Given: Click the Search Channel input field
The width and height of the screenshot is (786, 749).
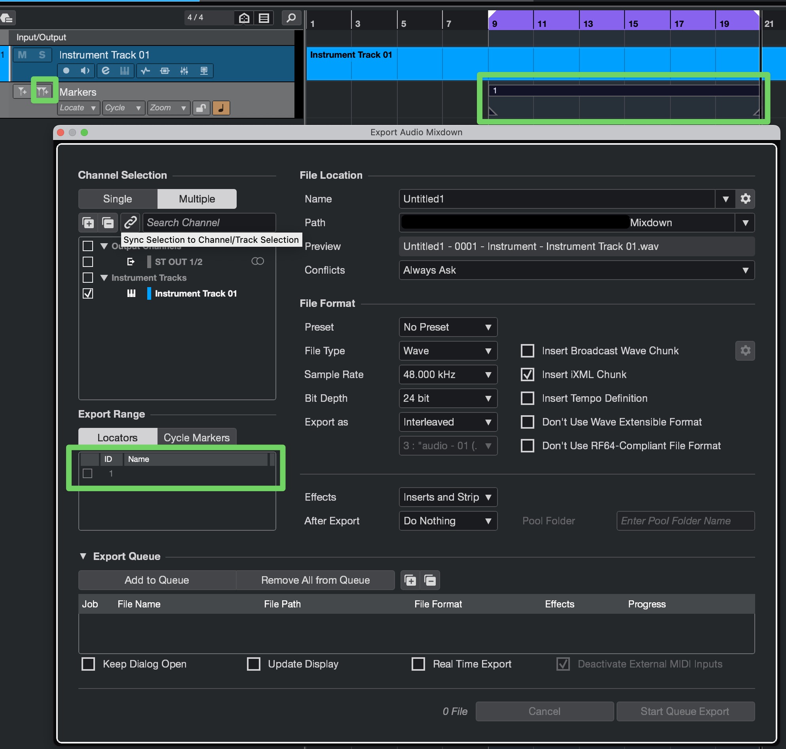Looking at the screenshot, I should [x=209, y=222].
